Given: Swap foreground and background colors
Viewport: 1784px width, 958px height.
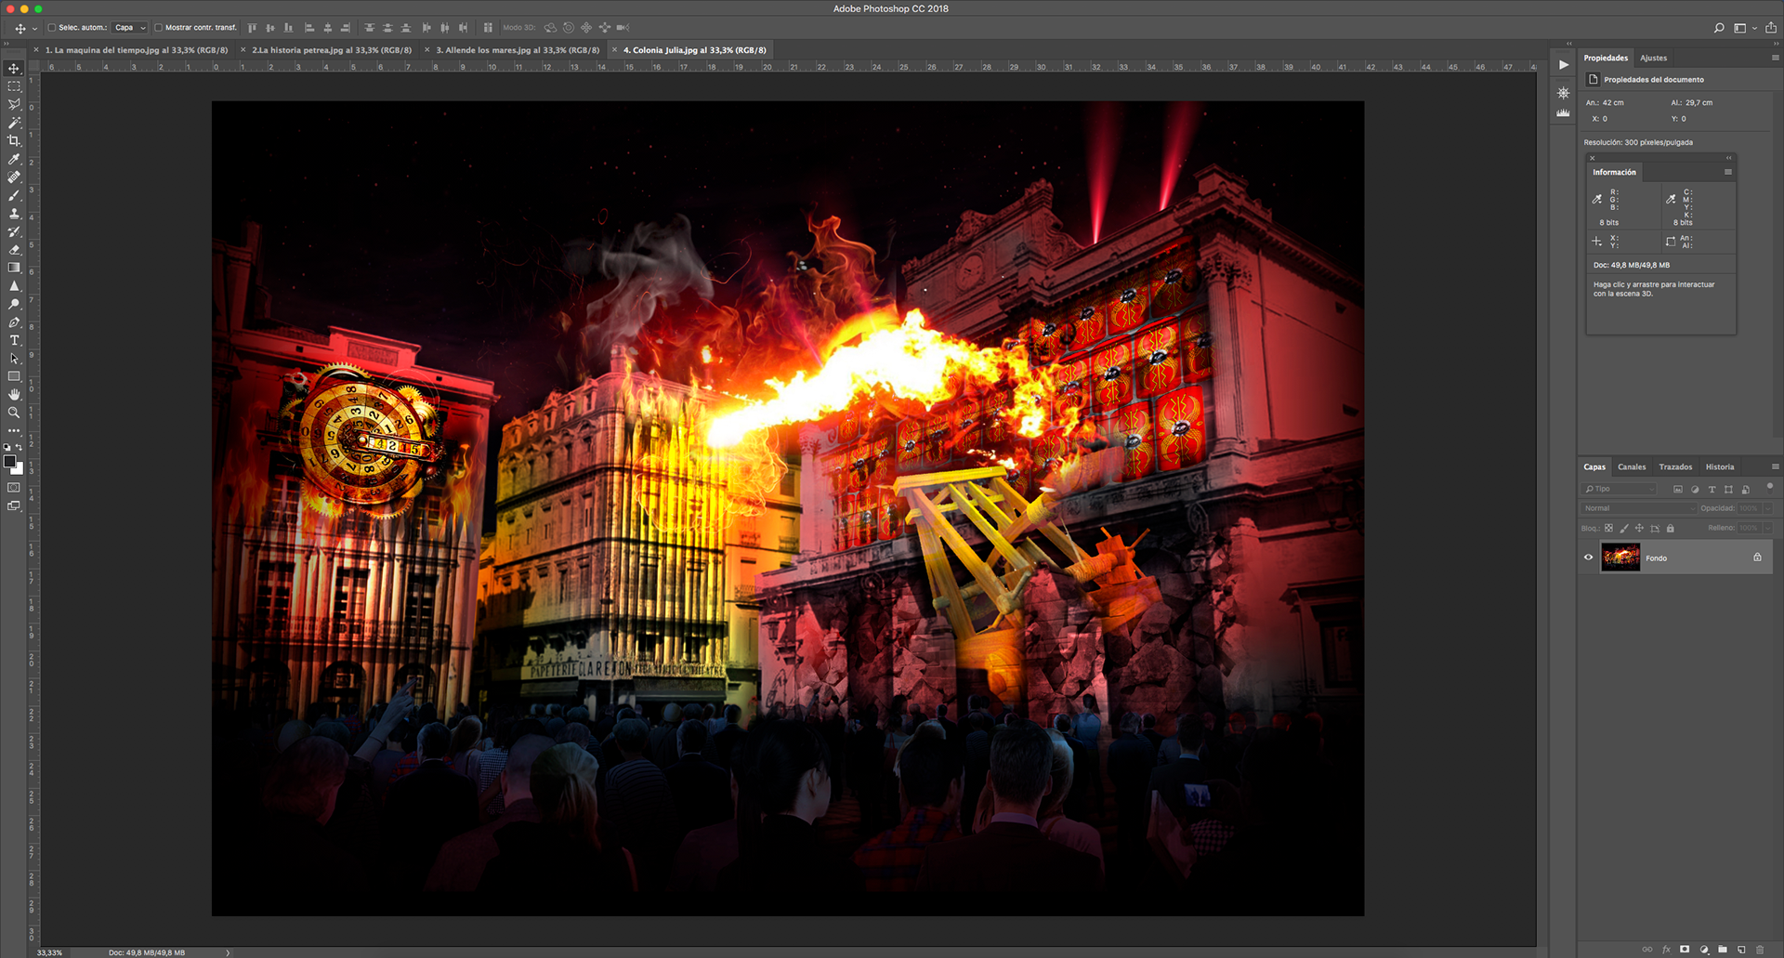Looking at the screenshot, I should pos(20,447).
